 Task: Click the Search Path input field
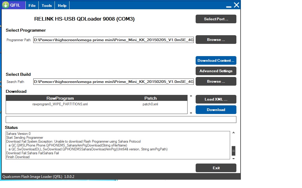(x=114, y=82)
